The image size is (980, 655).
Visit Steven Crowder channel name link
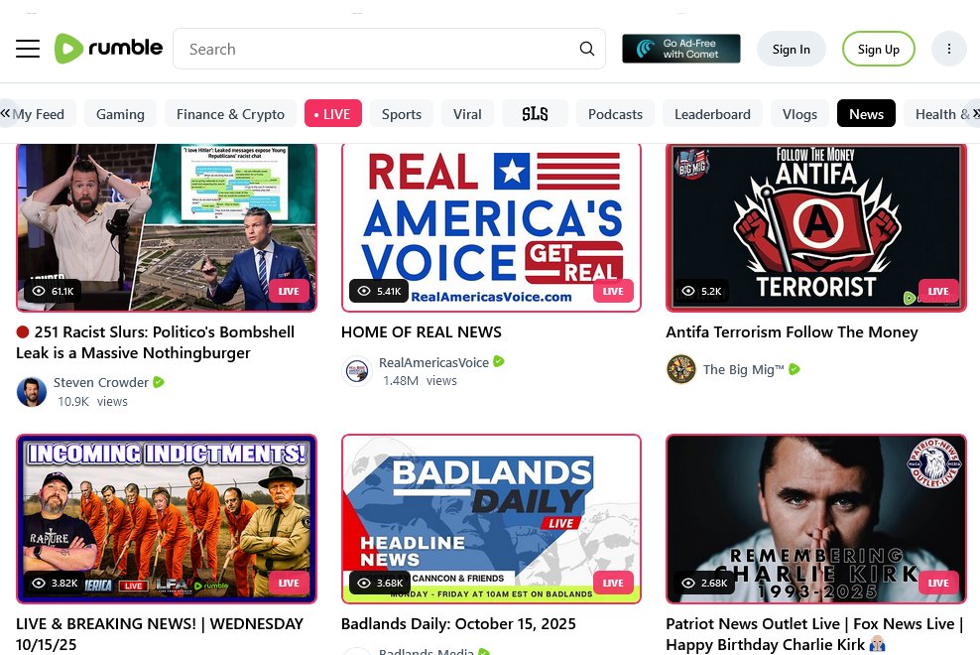[x=100, y=382]
